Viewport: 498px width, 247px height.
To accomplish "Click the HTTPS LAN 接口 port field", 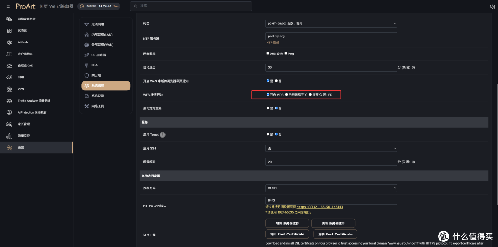I will pyautogui.click(x=331, y=200).
